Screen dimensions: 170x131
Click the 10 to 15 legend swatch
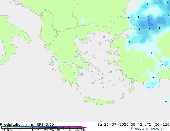(35, 128)
